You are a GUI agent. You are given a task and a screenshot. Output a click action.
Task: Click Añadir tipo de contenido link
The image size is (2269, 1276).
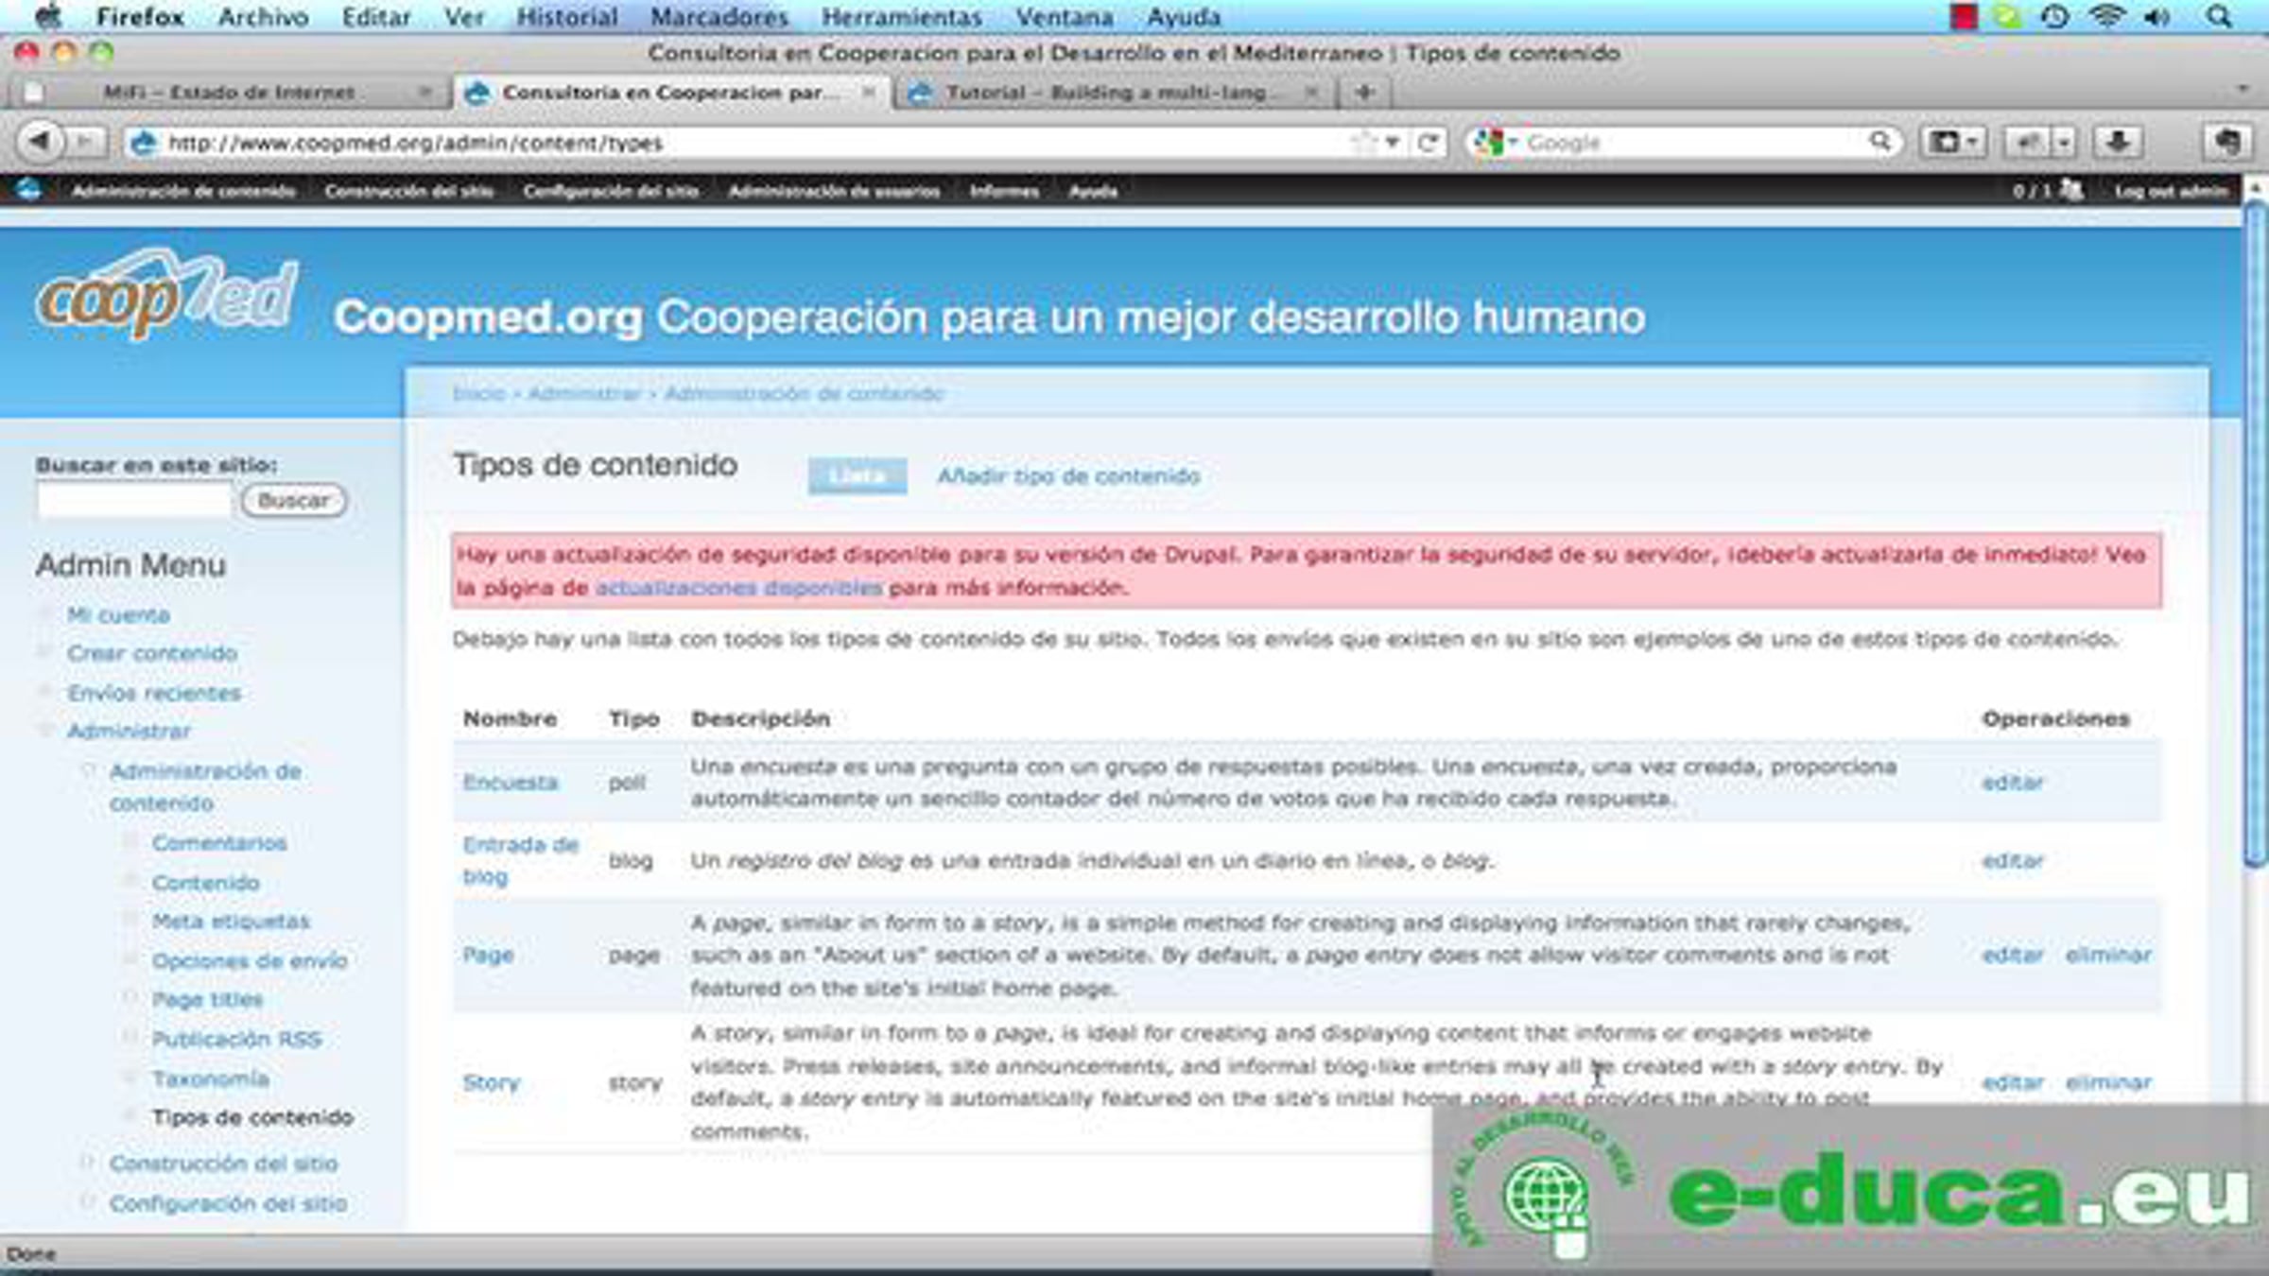tap(1068, 475)
